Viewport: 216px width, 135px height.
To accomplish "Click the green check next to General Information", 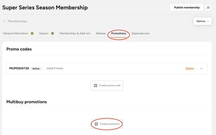I will click(32, 34).
